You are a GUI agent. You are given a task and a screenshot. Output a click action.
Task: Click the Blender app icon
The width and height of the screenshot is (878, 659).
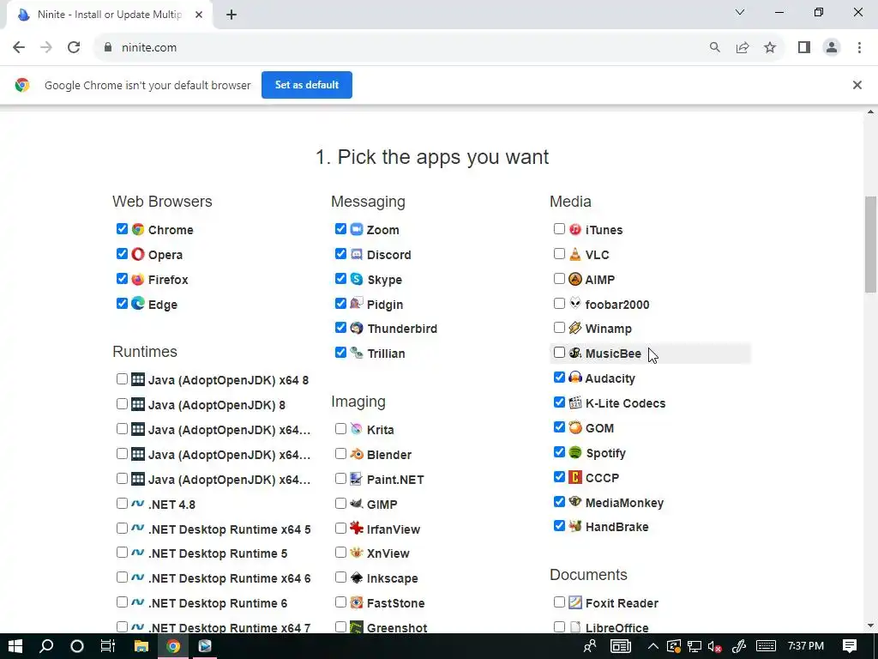[357, 454]
